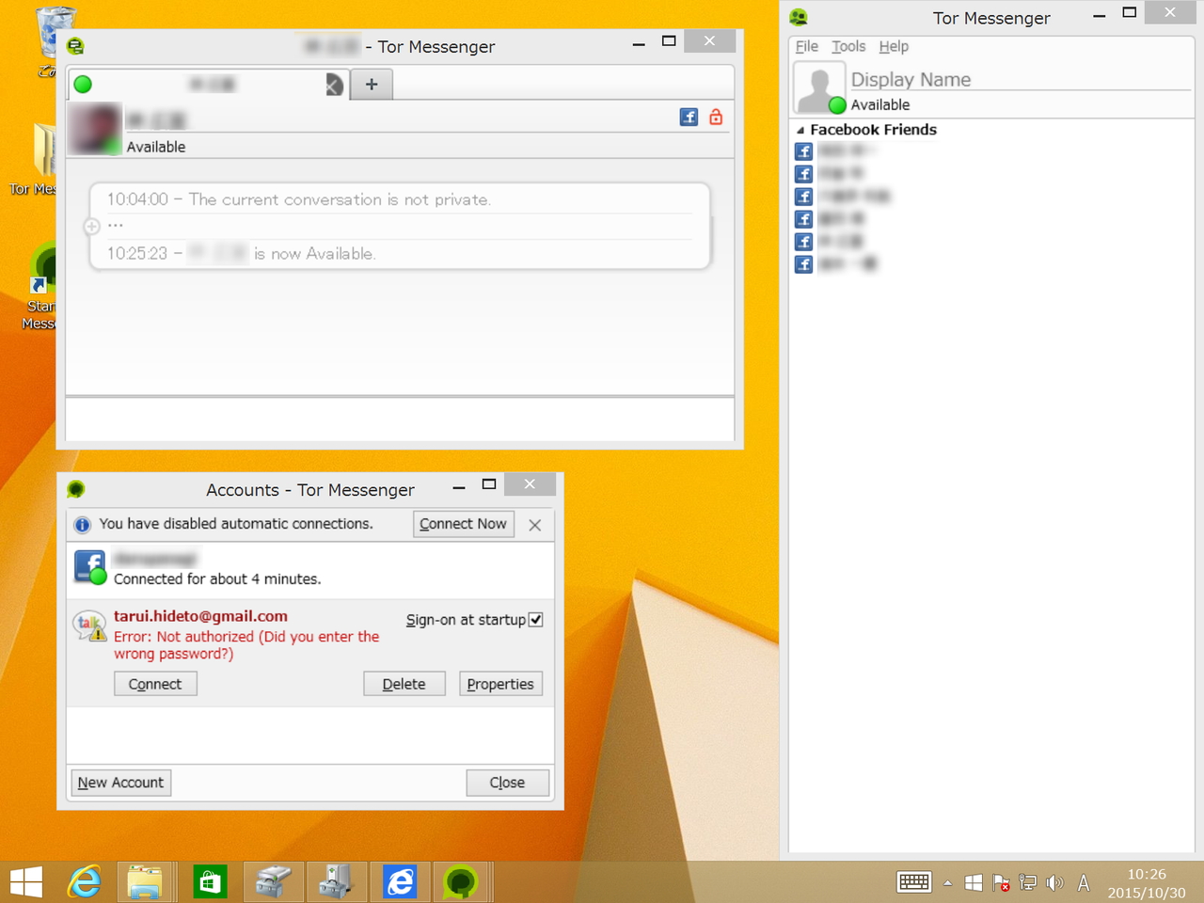Viewport: 1204px width, 903px height.
Task: Click the Facebook protocol icon in chat header
Action: coord(689,117)
